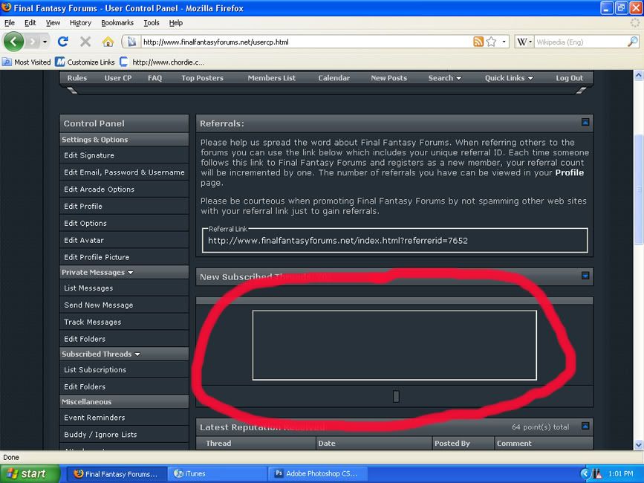Image resolution: width=644 pixels, height=483 pixels.
Task: Go to the forum Rules page
Action: point(77,77)
